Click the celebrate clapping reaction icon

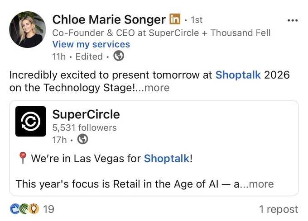tap(24, 209)
